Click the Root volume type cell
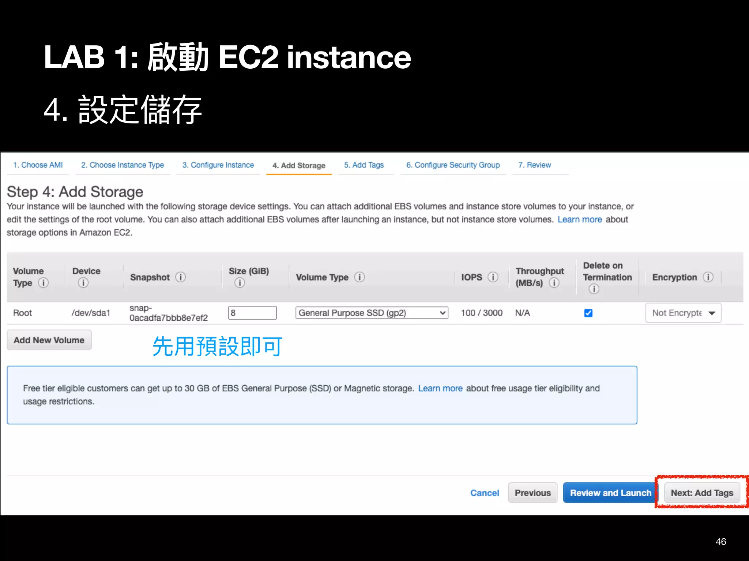Image resolution: width=749 pixels, height=561 pixels. [x=22, y=313]
